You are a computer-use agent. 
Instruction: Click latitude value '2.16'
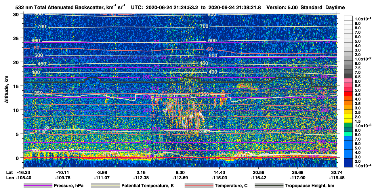point(141,172)
